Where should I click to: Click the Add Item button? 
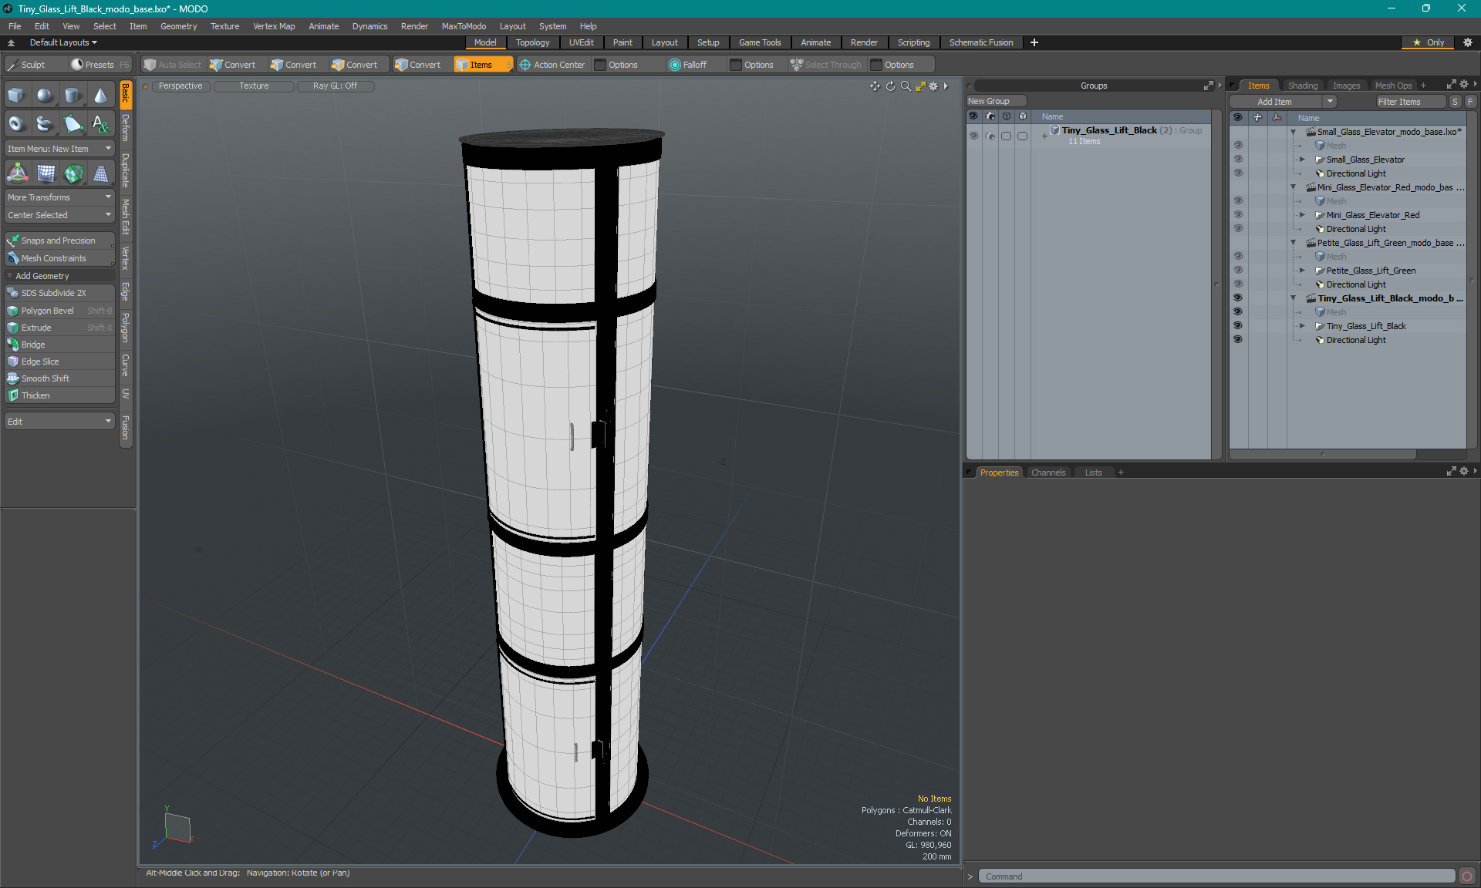[x=1277, y=102]
